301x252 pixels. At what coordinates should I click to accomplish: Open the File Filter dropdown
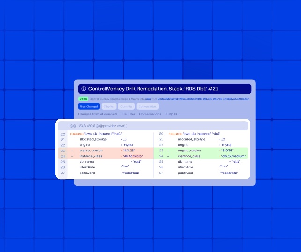click(x=128, y=114)
